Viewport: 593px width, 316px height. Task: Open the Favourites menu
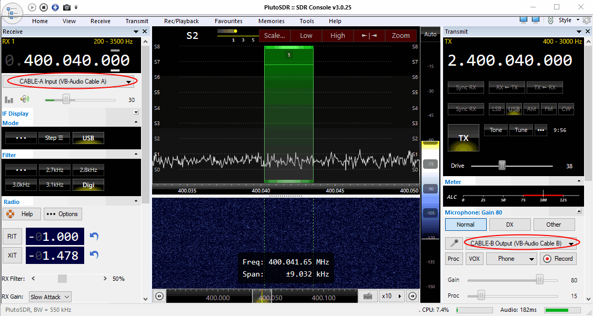click(x=228, y=21)
